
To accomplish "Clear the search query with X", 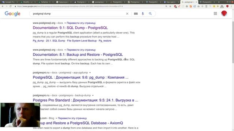I will (x=127, y=14).
